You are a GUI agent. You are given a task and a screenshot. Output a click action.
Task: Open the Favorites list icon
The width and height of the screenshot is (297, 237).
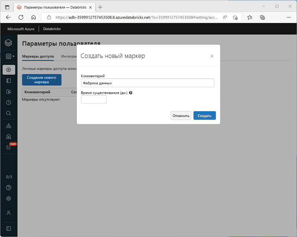click(249, 17)
